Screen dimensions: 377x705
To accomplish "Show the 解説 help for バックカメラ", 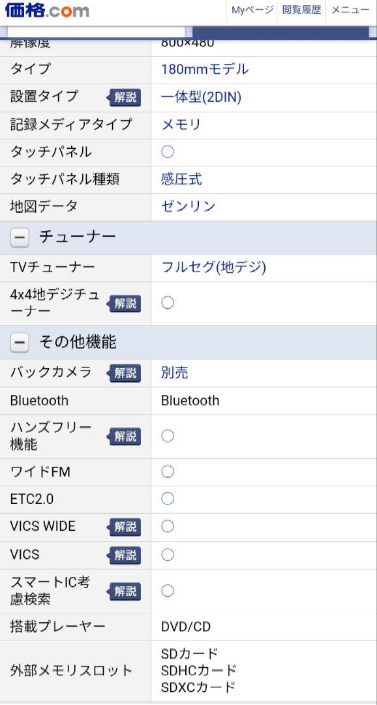I will point(123,373).
